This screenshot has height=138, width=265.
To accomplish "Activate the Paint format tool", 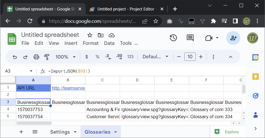I will click(x=47, y=57).
